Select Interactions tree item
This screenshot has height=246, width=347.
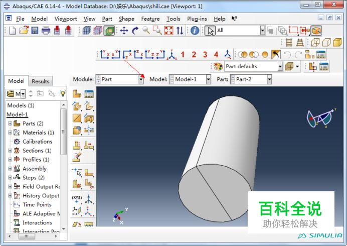37,222
